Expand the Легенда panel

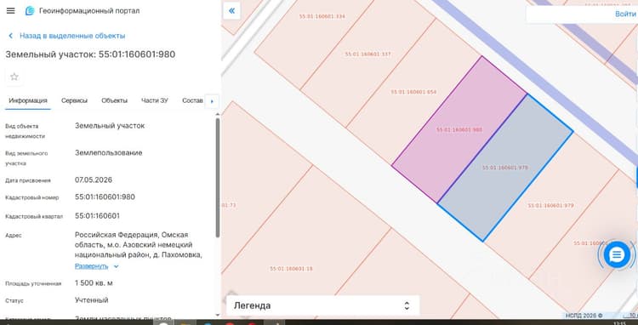pos(322,305)
